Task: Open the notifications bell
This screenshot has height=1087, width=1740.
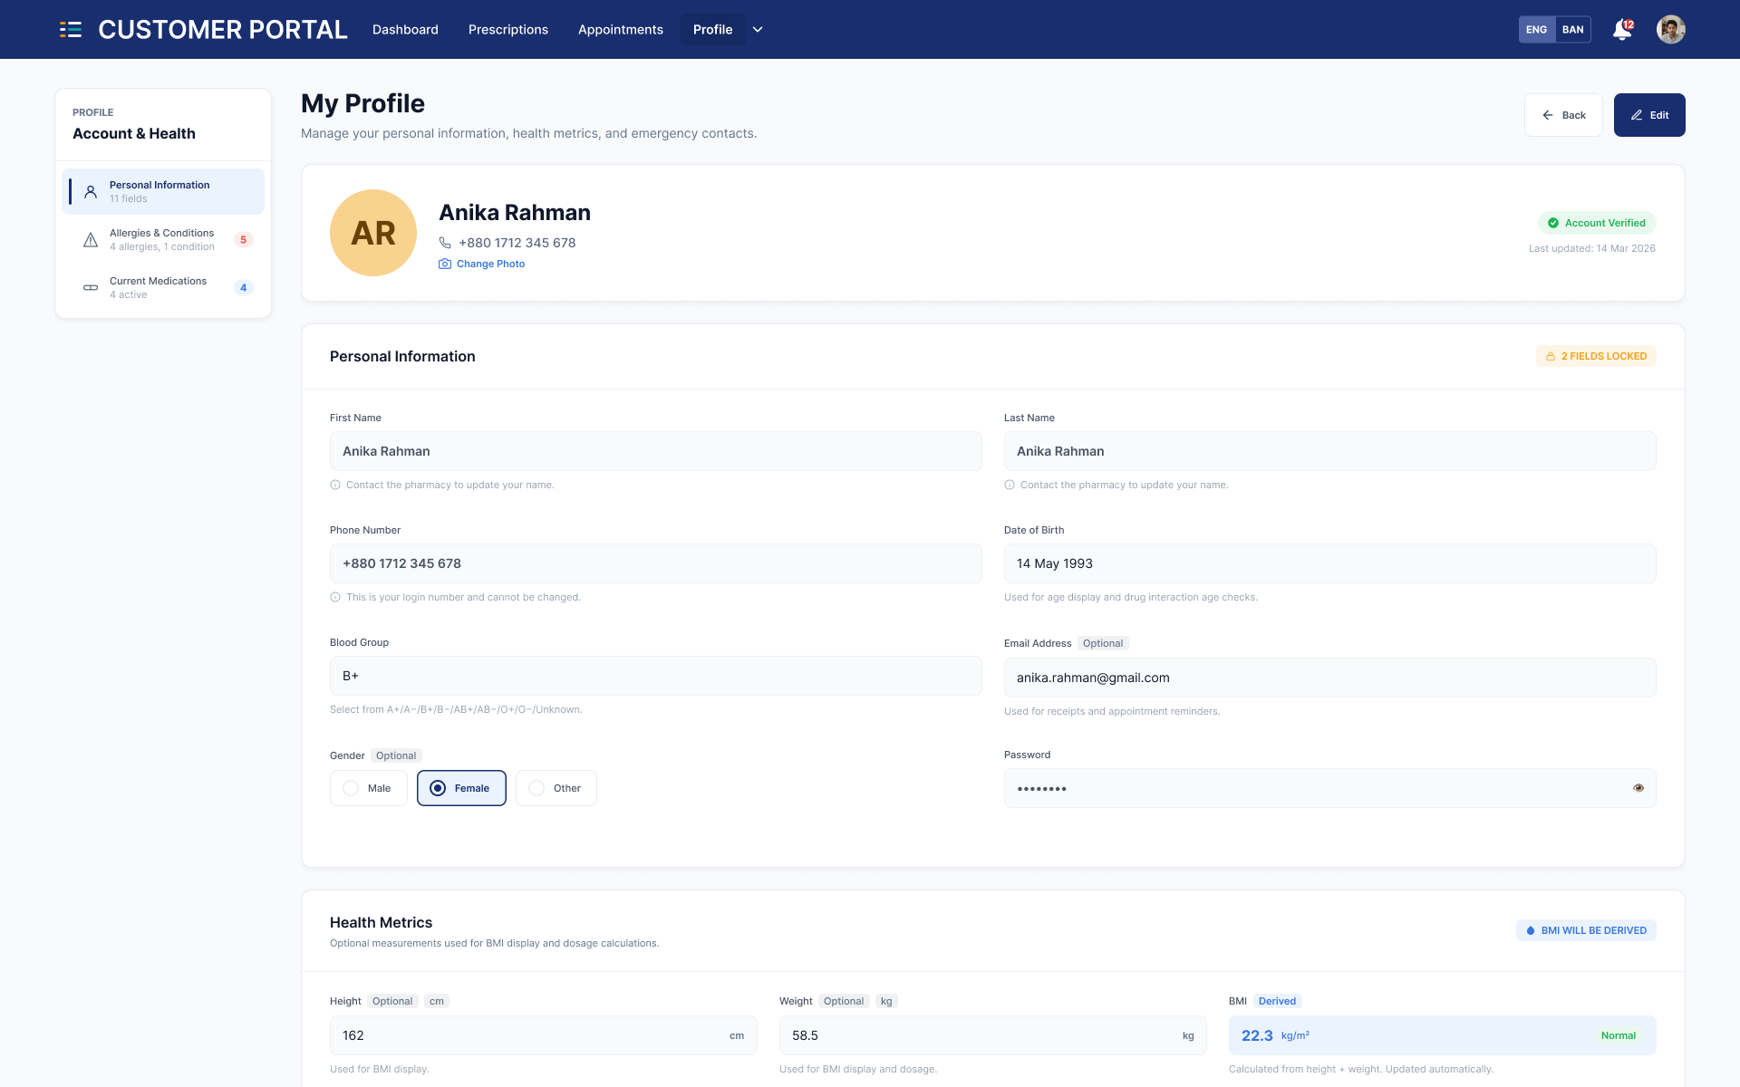Action: [1622, 30]
